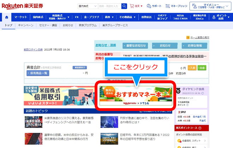Click the yellow question mark help icon

(188, 37)
